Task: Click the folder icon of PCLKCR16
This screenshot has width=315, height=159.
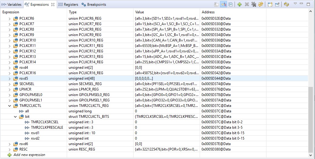Action: point(16,73)
